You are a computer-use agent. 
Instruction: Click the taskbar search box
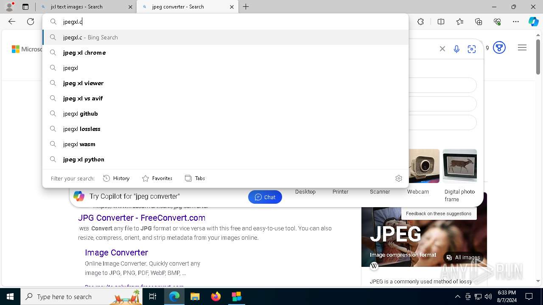tap(81, 297)
